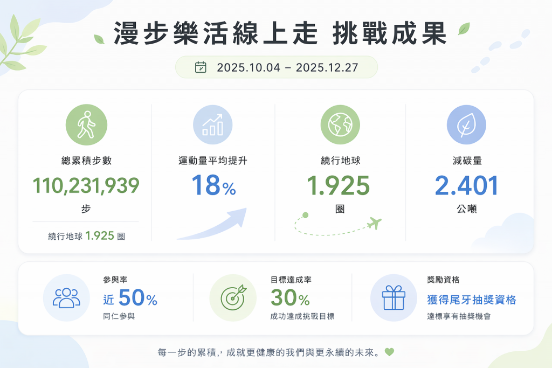
Task: Click the total steps number 110,231,939
Action: point(86,186)
